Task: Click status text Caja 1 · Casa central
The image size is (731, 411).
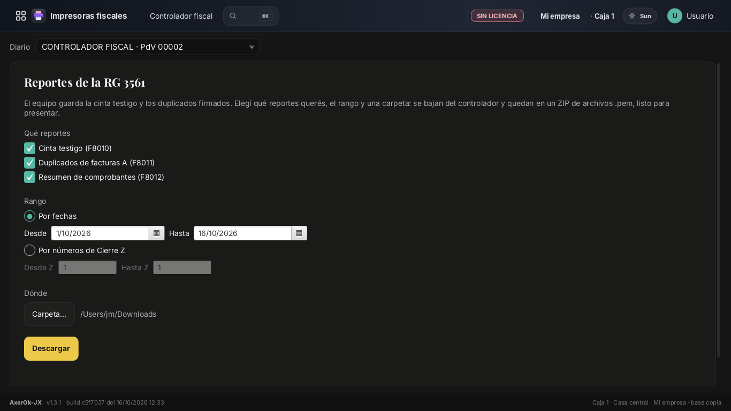Action: [x=620, y=402]
